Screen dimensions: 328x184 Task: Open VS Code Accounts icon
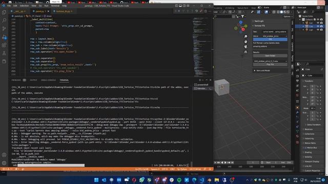4,155
